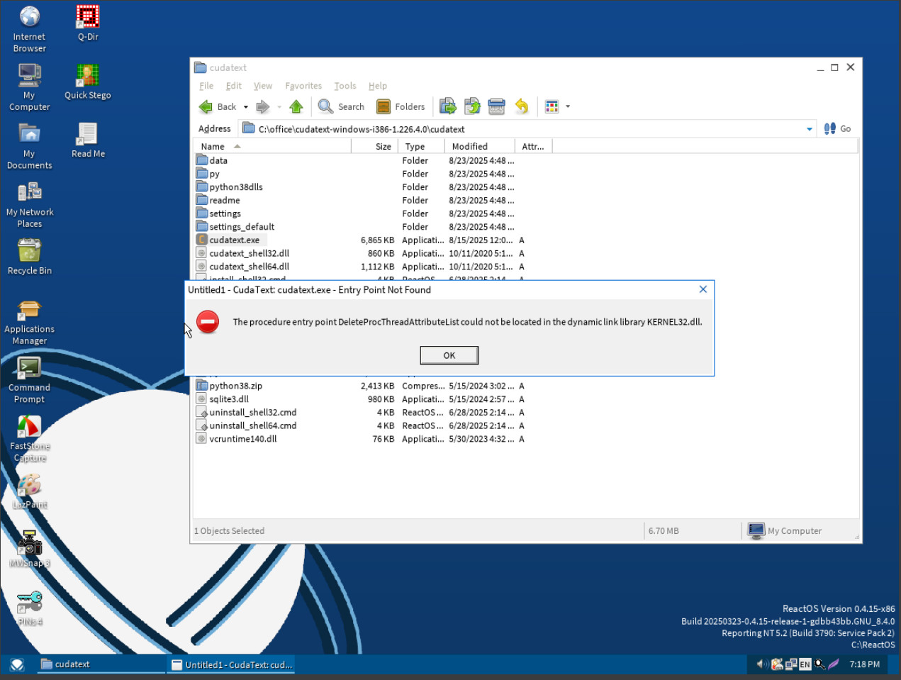This screenshot has height=680, width=901.
Task: Select the FastStone Capture desktop icon
Action: pos(29,438)
